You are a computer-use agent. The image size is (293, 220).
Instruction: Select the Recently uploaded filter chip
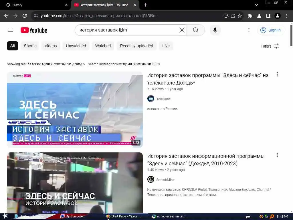[136, 46]
